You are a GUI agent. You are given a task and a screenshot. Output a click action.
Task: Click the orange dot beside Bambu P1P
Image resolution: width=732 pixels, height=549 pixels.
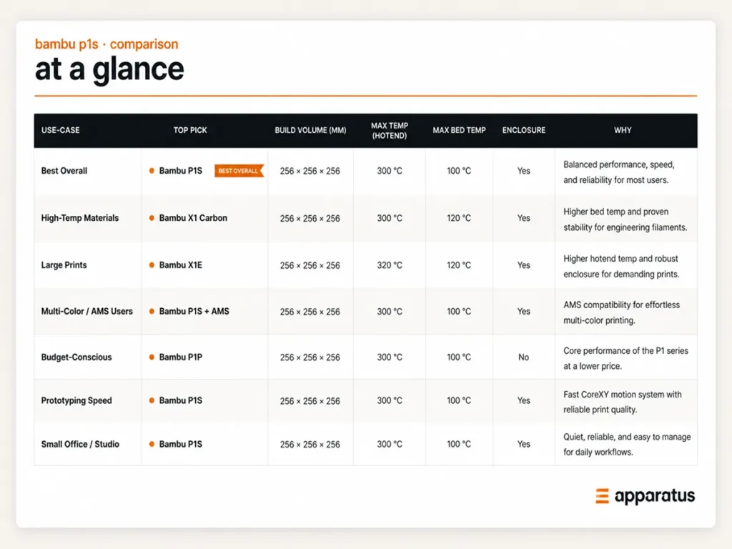click(x=152, y=357)
